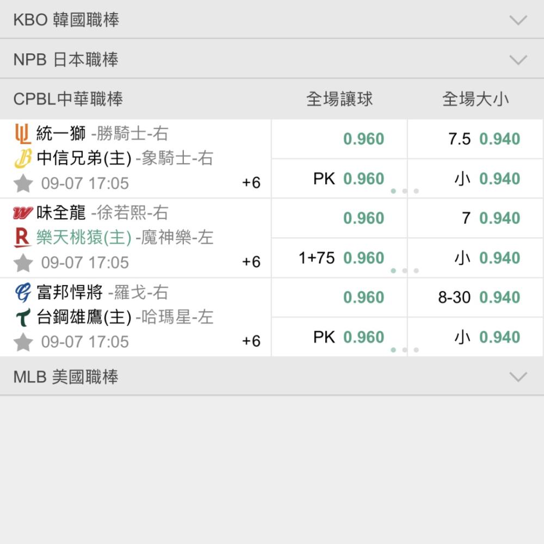Click the Fubon Guardians (富邦悍將) G logo
544x544 pixels.
coord(23,292)
